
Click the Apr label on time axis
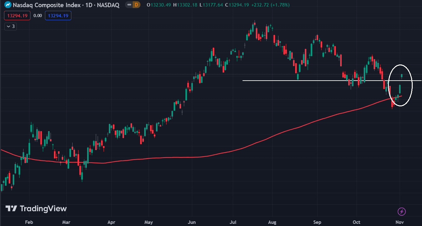click(x=111, y=222)
